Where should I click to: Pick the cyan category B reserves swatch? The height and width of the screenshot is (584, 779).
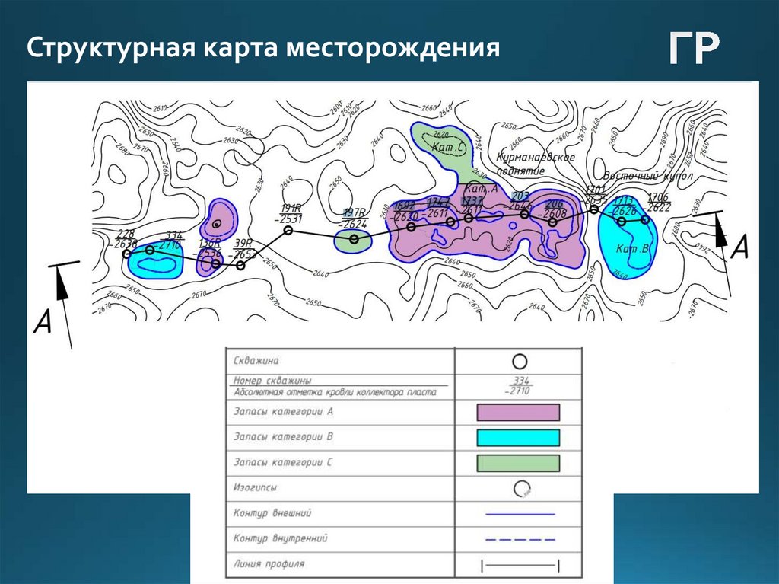click(518, 438)
